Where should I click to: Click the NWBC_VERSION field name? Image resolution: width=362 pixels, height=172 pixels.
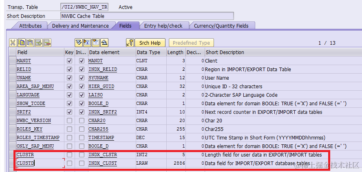34,120
